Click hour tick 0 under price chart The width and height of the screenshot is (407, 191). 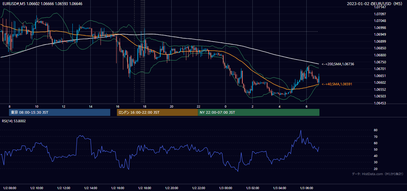click(225, 106)
